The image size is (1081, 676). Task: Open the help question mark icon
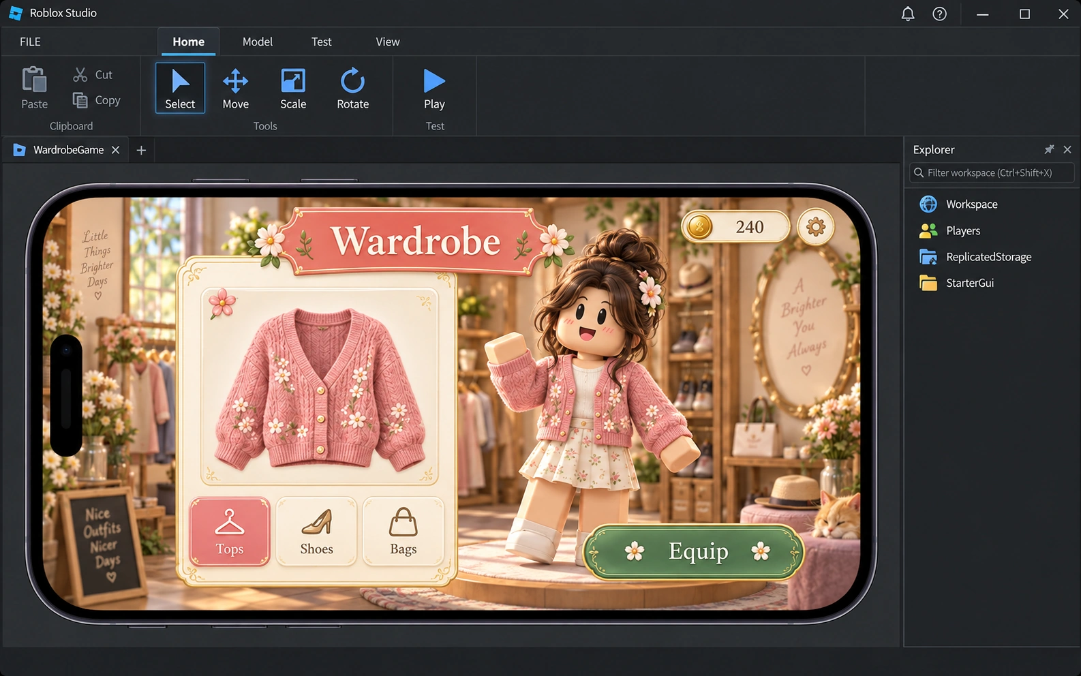[x=939, y=14]
